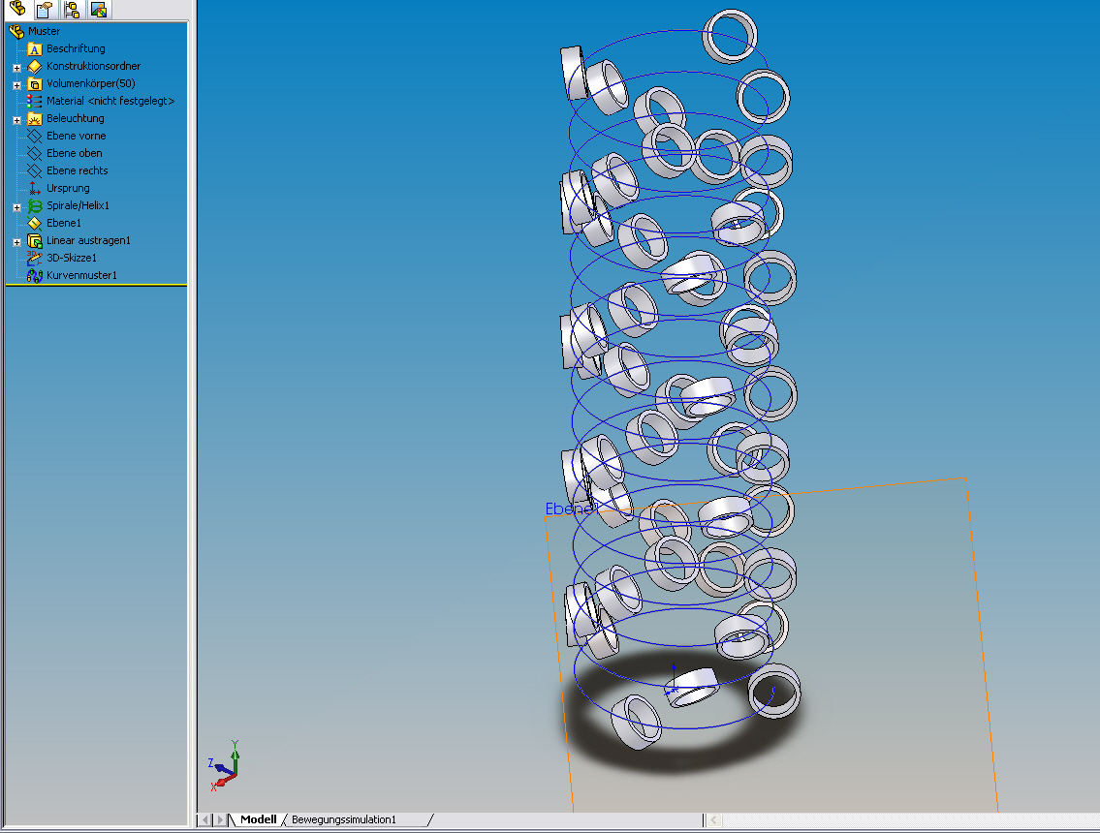
Task: Click the Volumenkörper(50) folder icon
Action: (34, 84)
